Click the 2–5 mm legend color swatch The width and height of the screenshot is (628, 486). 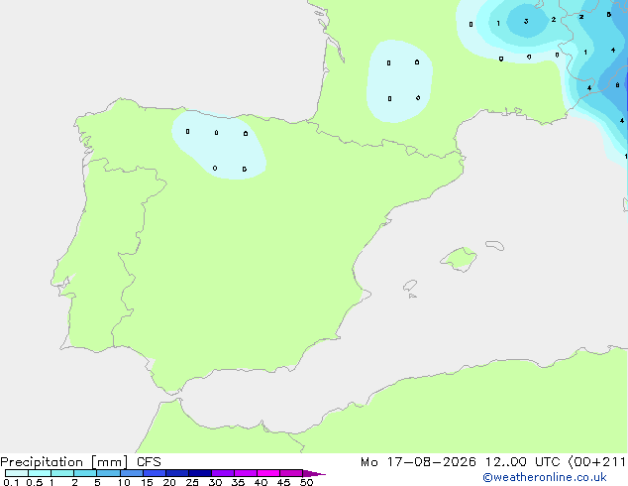point(85,473)
